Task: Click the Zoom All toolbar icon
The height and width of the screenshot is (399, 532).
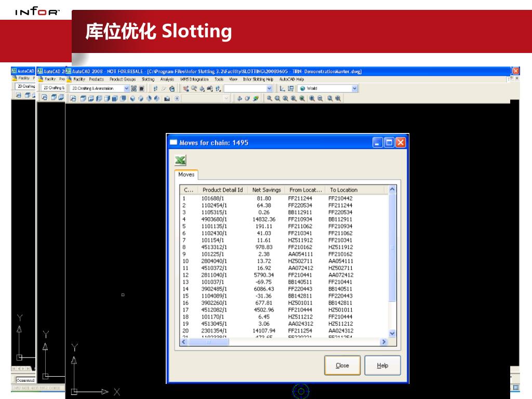Action: click(x=330, y=98)
